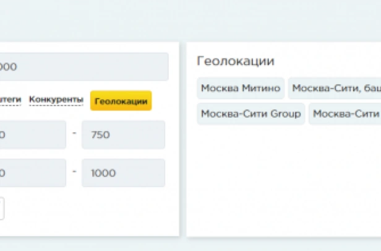This screenshot has height=251, width=381.
Task: Click the range start field left of 1000
Action: click(33, 173)
